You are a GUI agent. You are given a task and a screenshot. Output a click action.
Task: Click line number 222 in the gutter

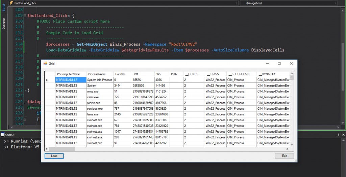[19, 90]
